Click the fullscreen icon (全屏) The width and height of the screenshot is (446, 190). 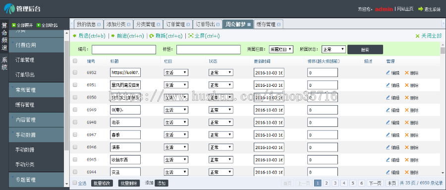(x=191, y=36)
